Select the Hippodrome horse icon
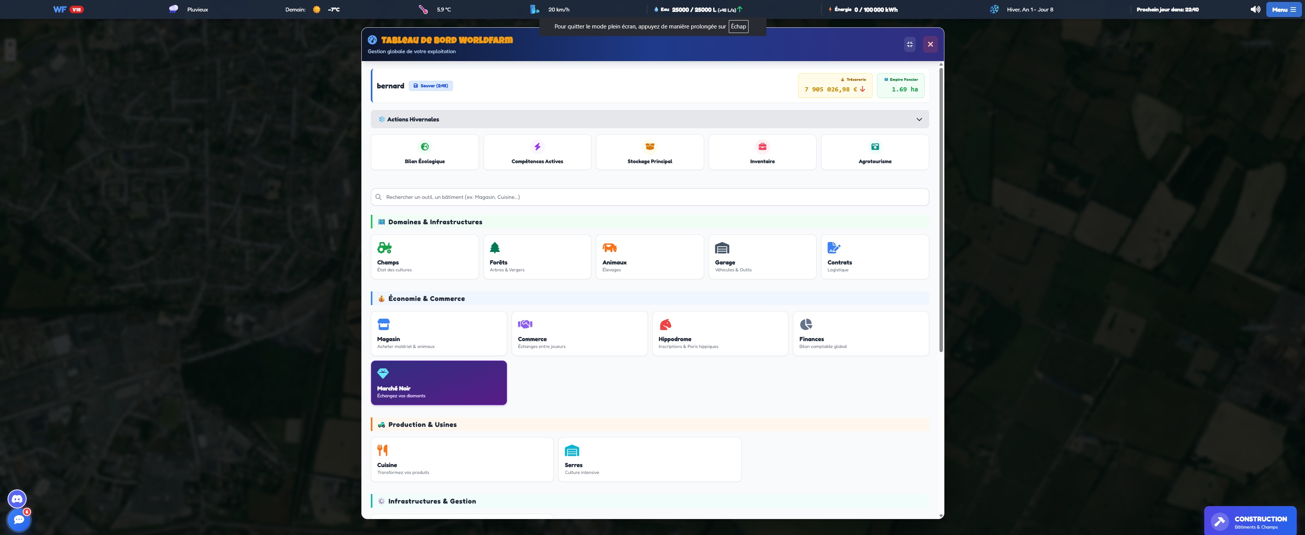This screenshot has height=535, width=1305. pos(665,324)
